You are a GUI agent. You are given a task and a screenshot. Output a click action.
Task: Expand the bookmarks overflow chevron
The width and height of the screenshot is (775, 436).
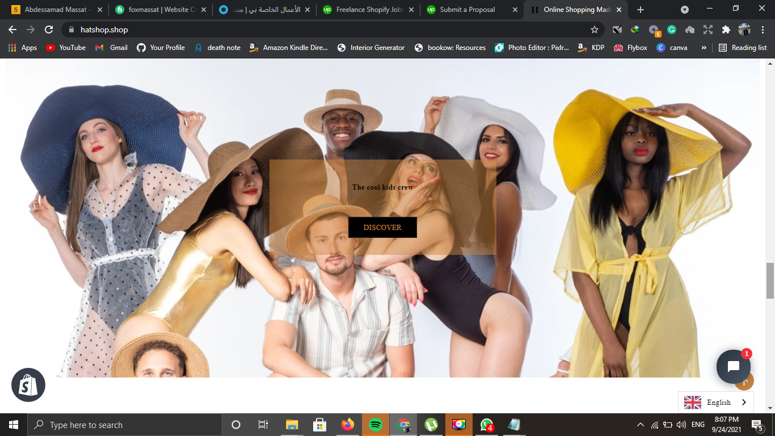coord(704,48)
